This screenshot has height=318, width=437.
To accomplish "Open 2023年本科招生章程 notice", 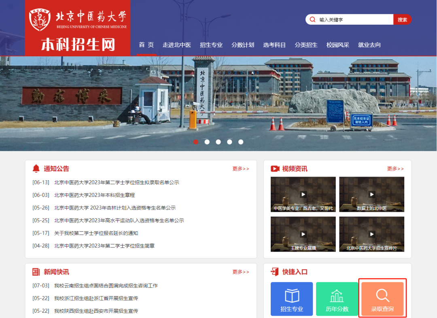I will click(x=94, y=195).
